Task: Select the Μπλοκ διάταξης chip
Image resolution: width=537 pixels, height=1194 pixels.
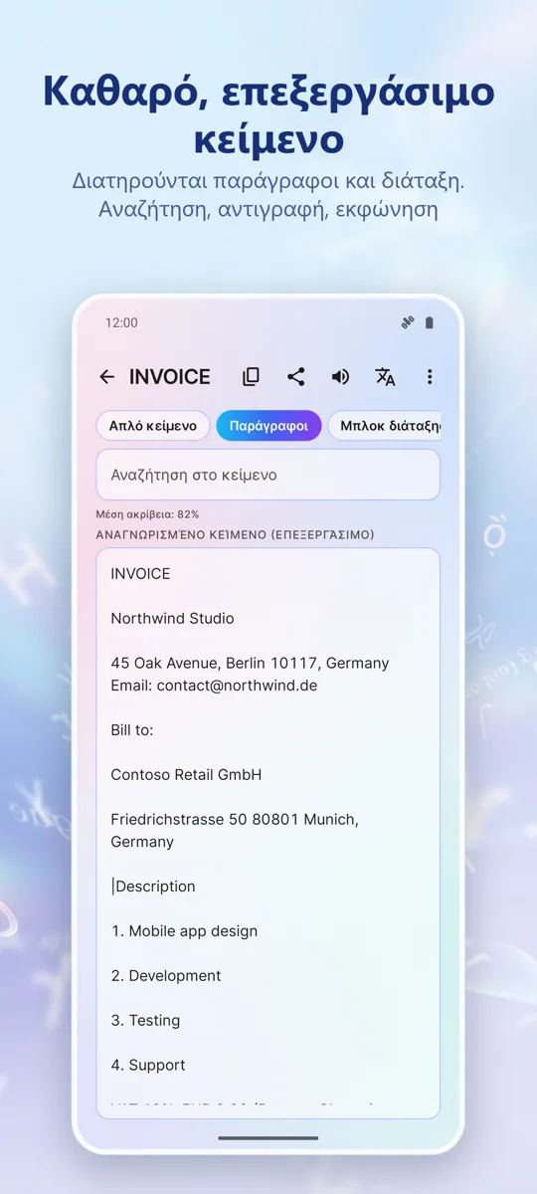Action: point(385,426)
